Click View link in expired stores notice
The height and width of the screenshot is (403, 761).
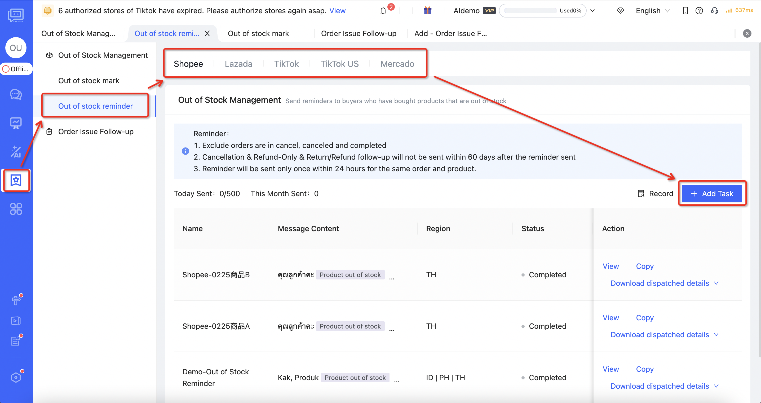click(x=337, y=11)
